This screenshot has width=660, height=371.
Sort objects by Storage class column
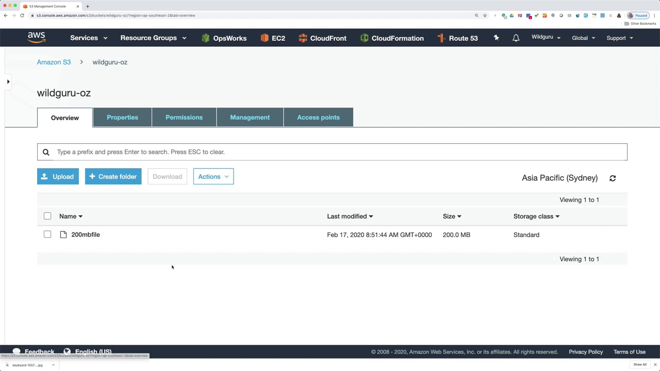click(x=536, y=216)
